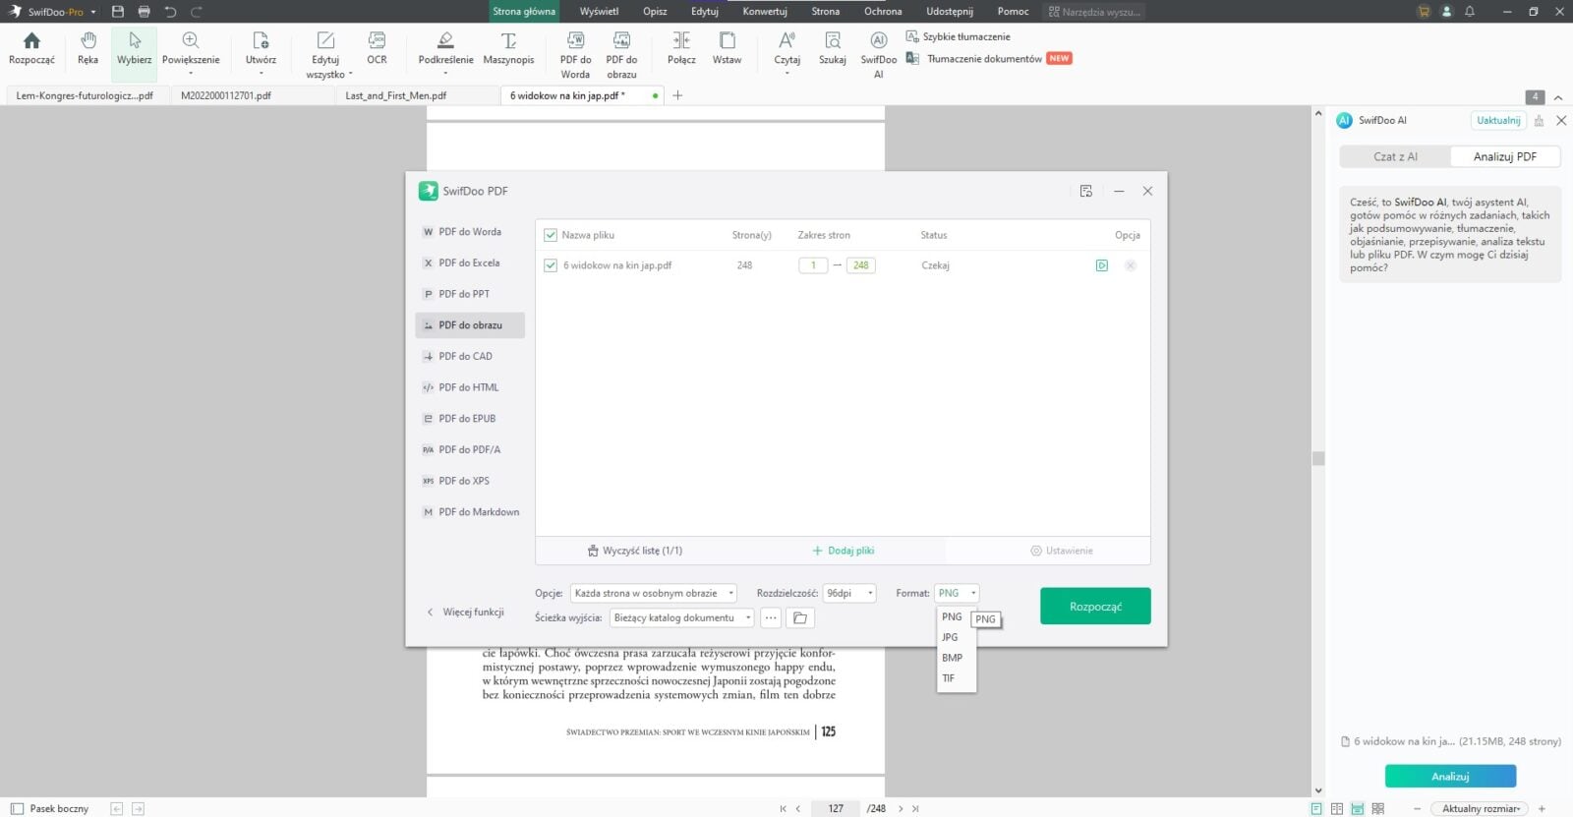Switch to two-page view icon

pos(1337,808)
